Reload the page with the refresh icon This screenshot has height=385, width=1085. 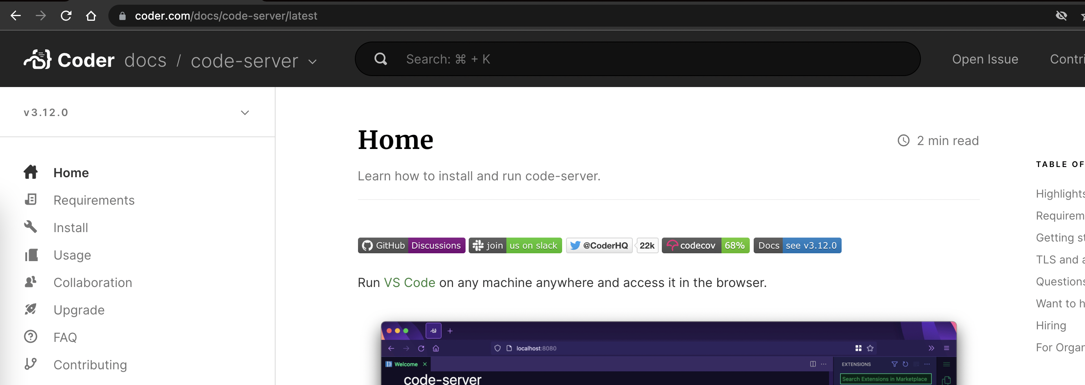(x=66, y=16)
